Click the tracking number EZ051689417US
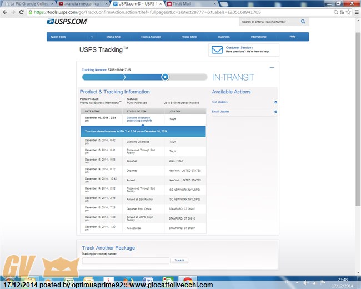This screenshot has height=289, width=361. (119, 70)
